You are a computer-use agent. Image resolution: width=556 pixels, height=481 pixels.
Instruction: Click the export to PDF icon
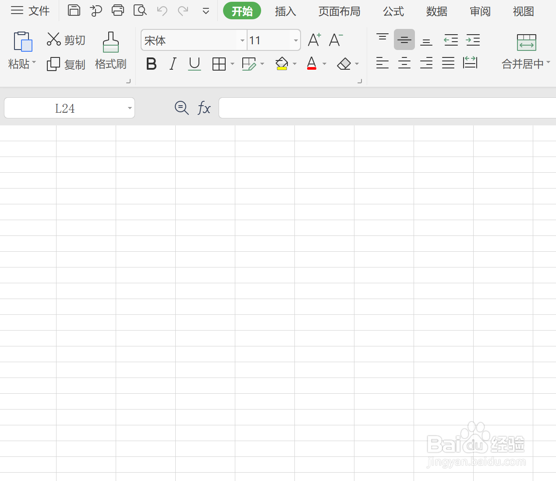click(x=96, y=11)
